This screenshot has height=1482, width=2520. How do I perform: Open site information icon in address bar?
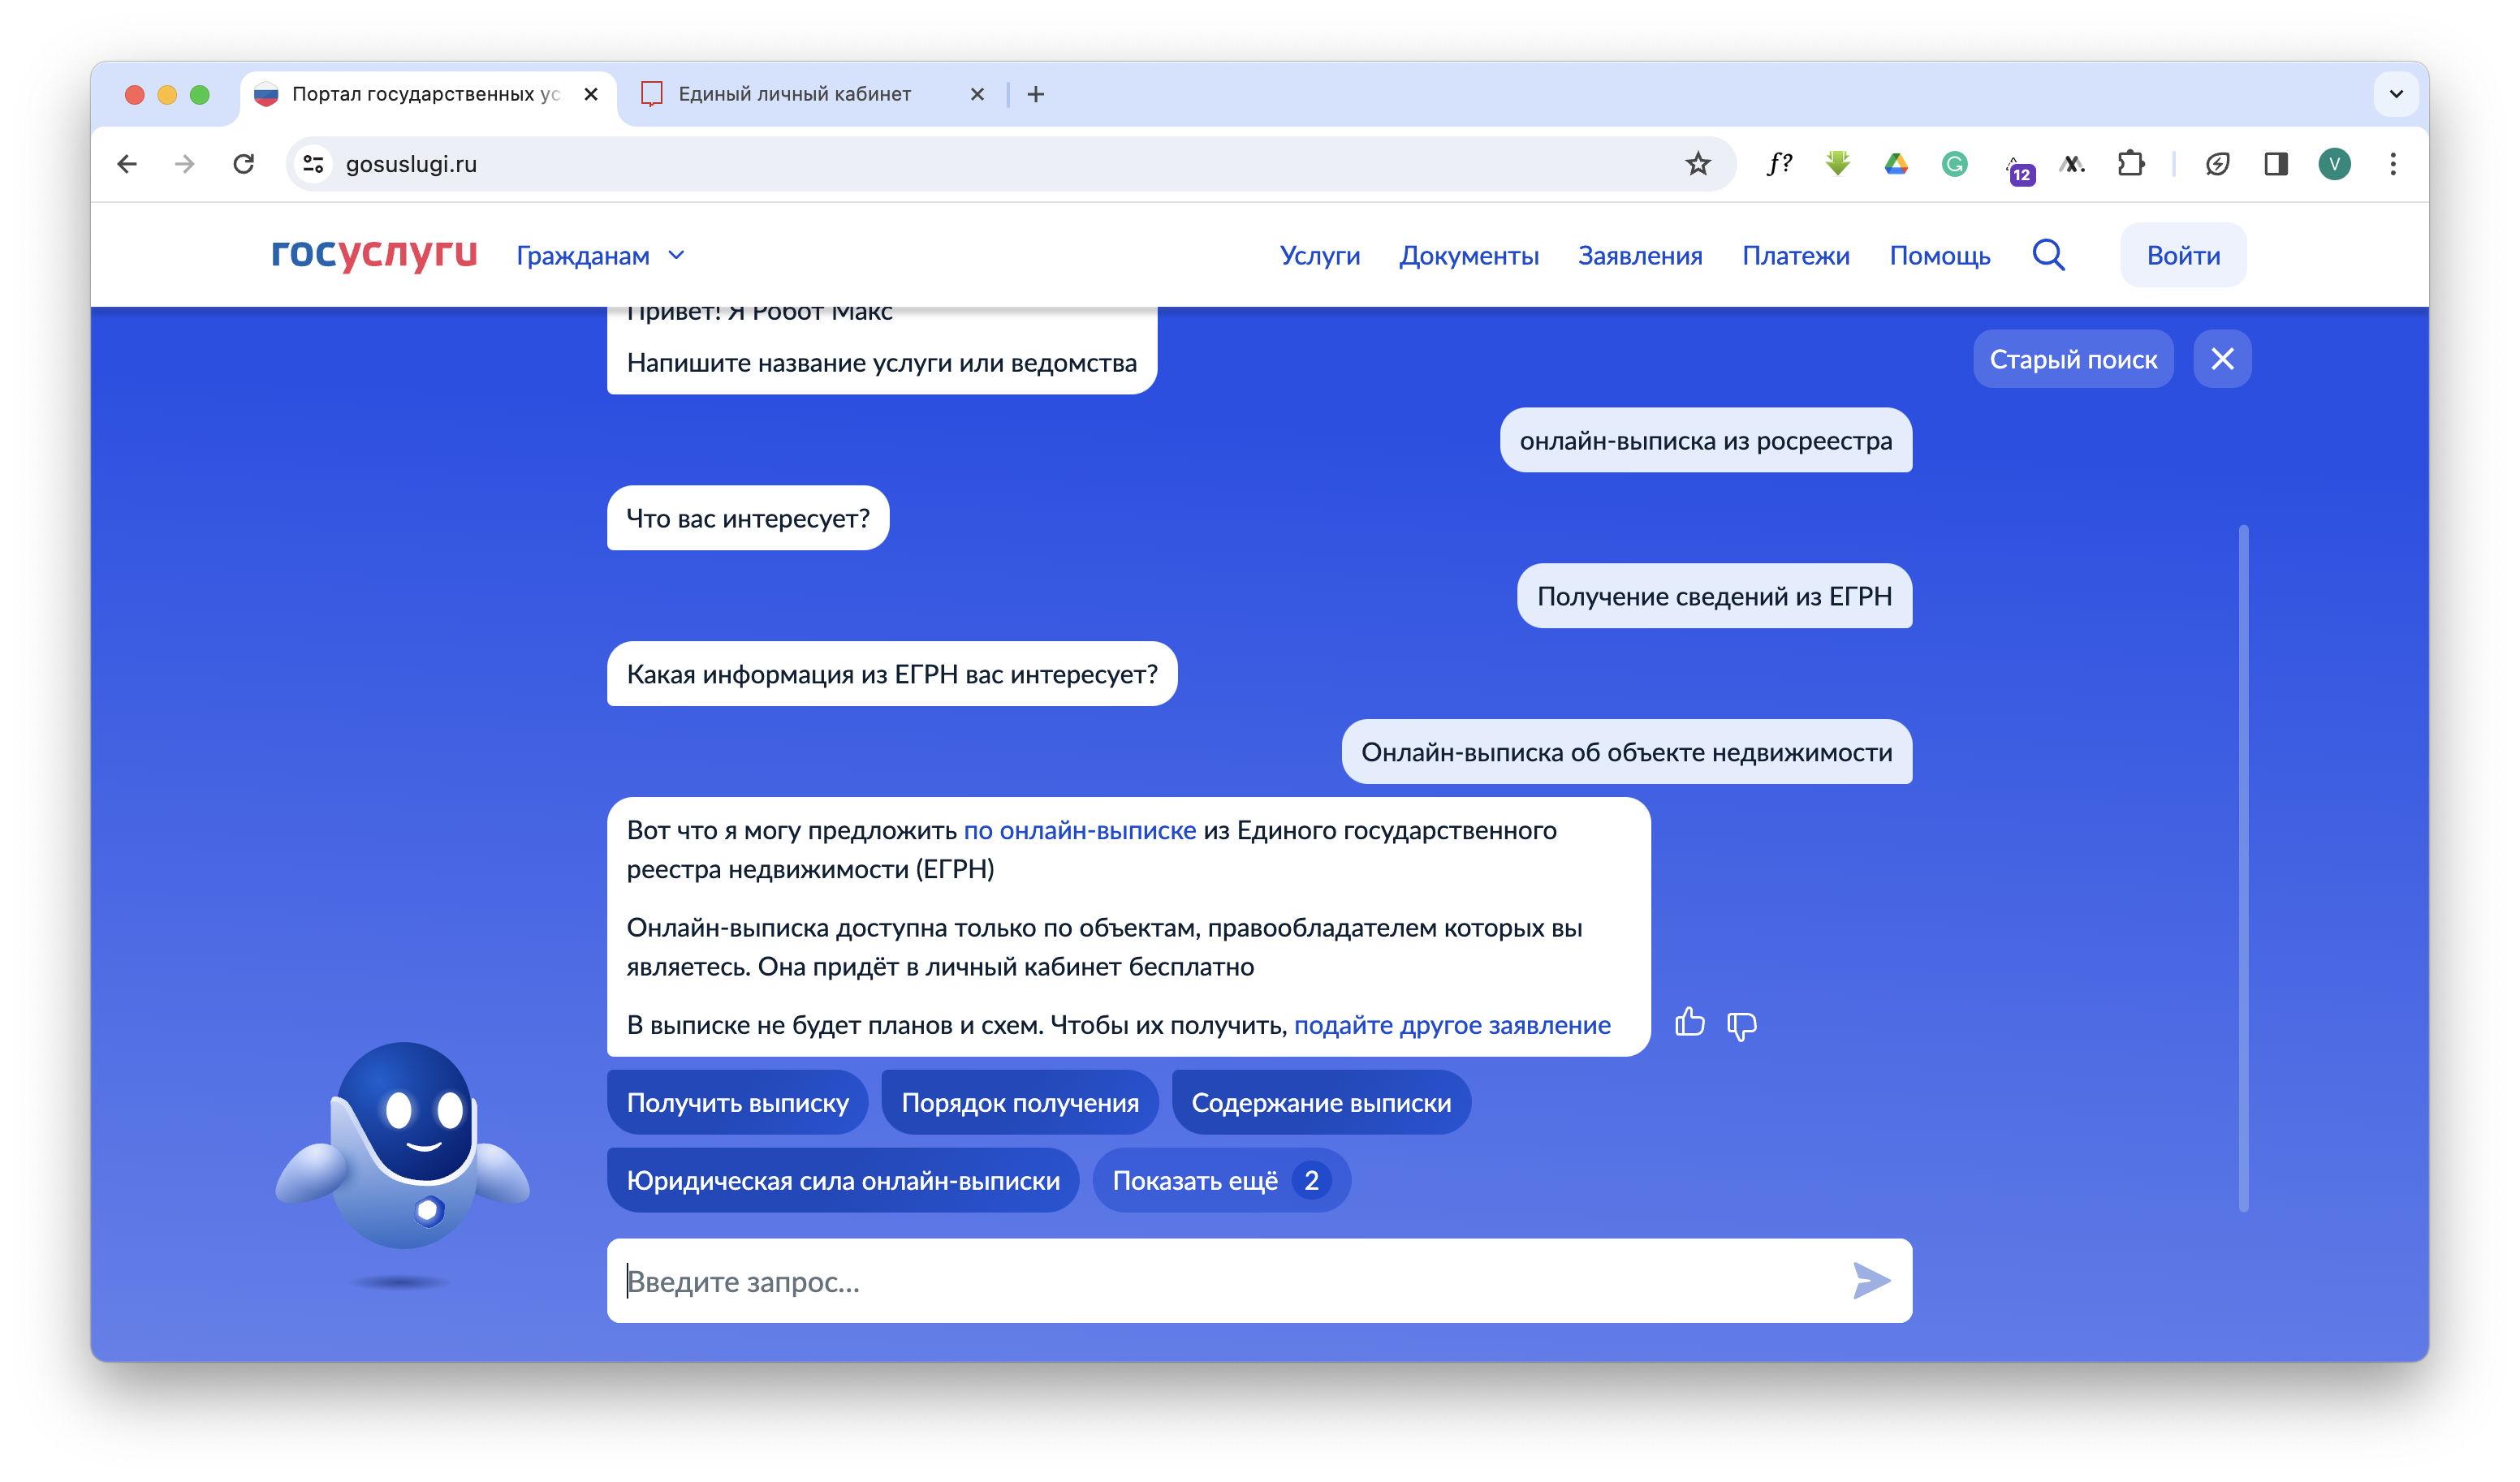pyautogui.click(x=314, y=164)
